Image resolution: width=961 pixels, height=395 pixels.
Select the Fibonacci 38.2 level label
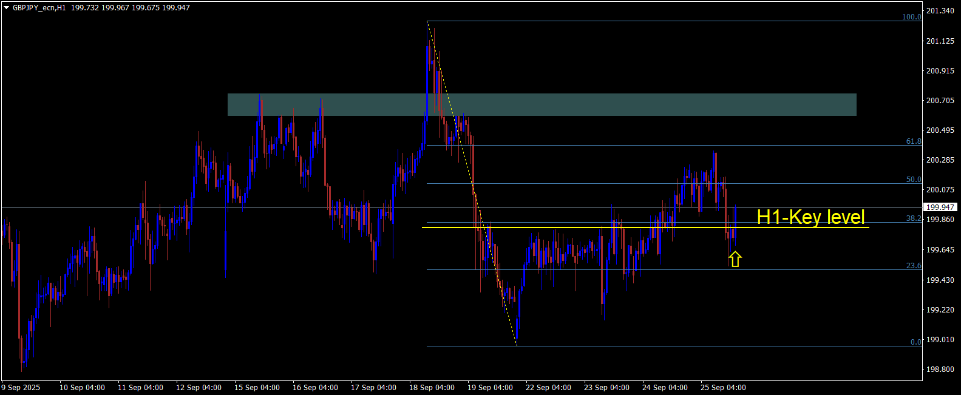click(914, 218)
